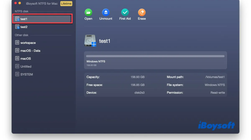Click the macOS - Data disk icon
Screen dimensions: 251x140
[17, 50]
